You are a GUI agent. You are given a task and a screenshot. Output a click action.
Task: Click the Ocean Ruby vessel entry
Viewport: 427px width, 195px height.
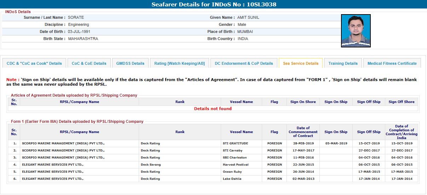(x=232, y=172)
